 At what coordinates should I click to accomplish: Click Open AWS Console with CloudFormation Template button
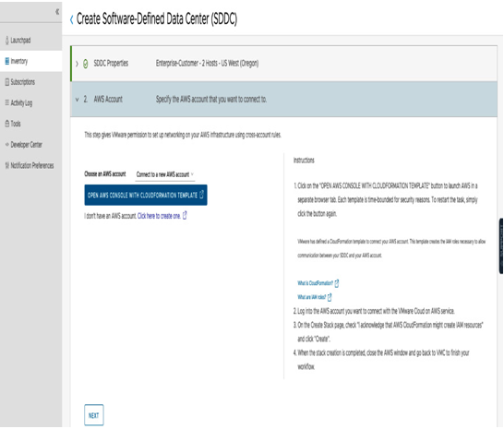point(146,195)
